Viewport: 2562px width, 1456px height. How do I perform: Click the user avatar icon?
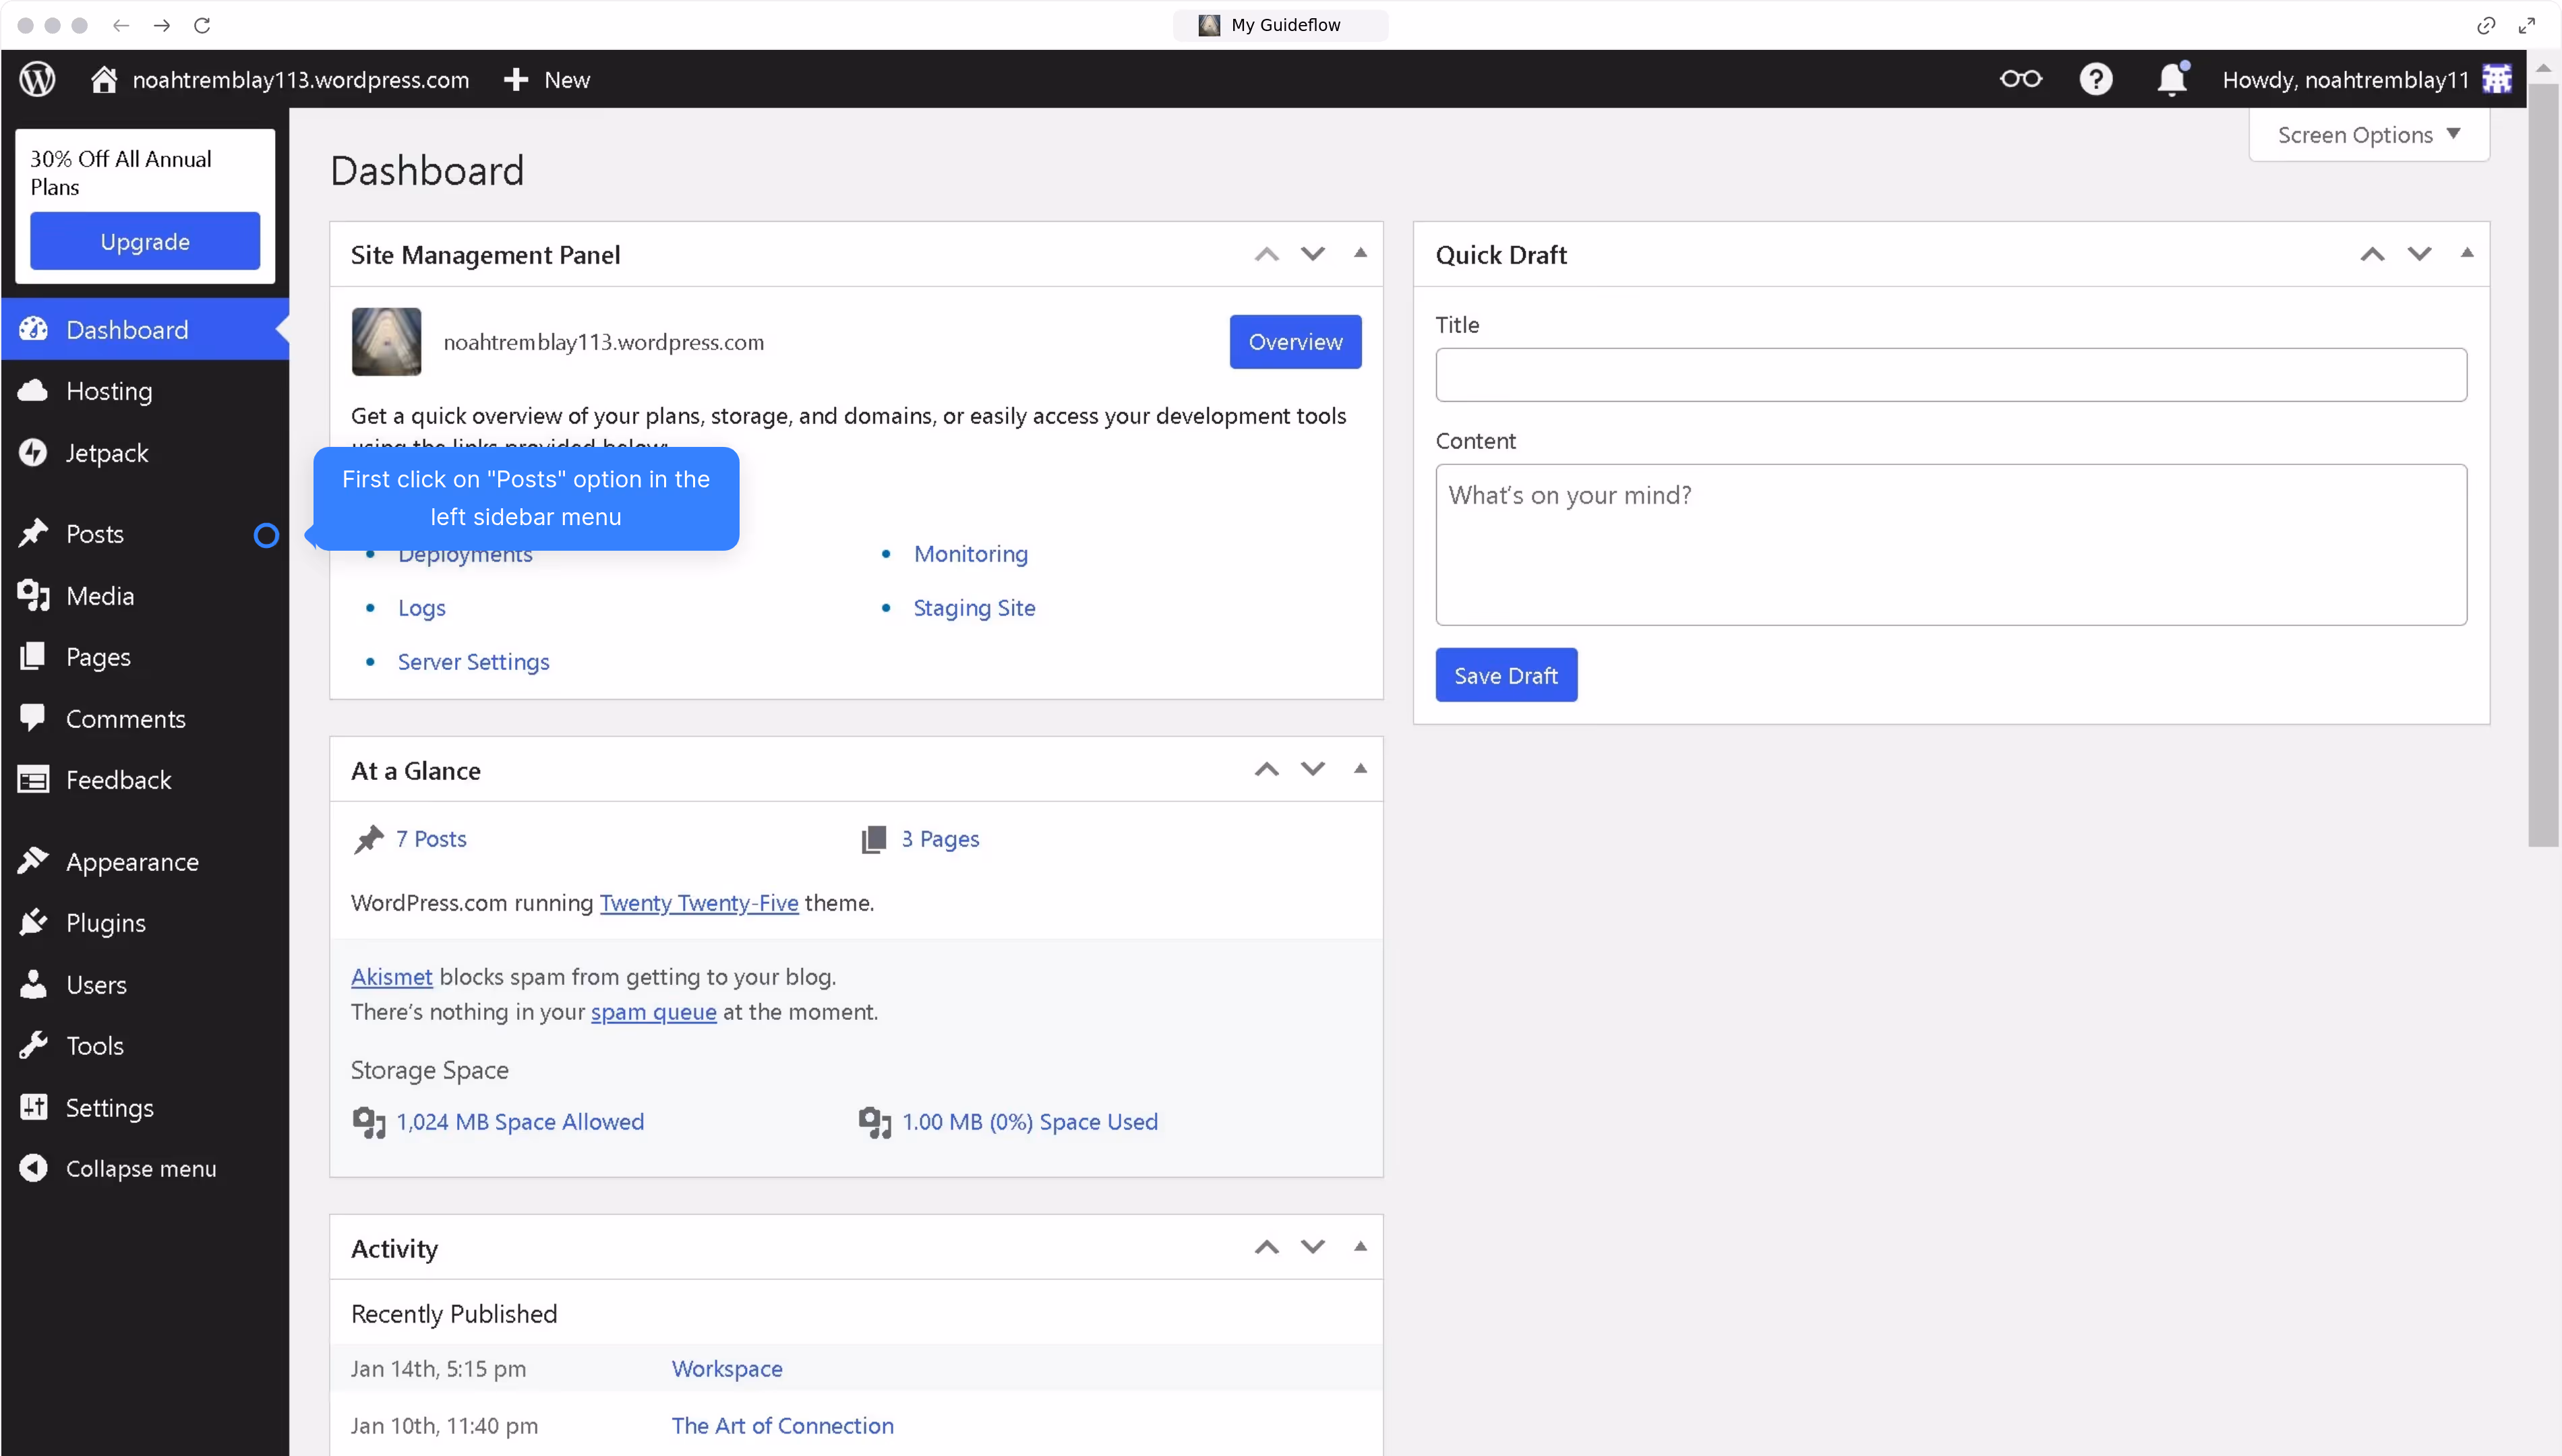(x=2497, y=79)
